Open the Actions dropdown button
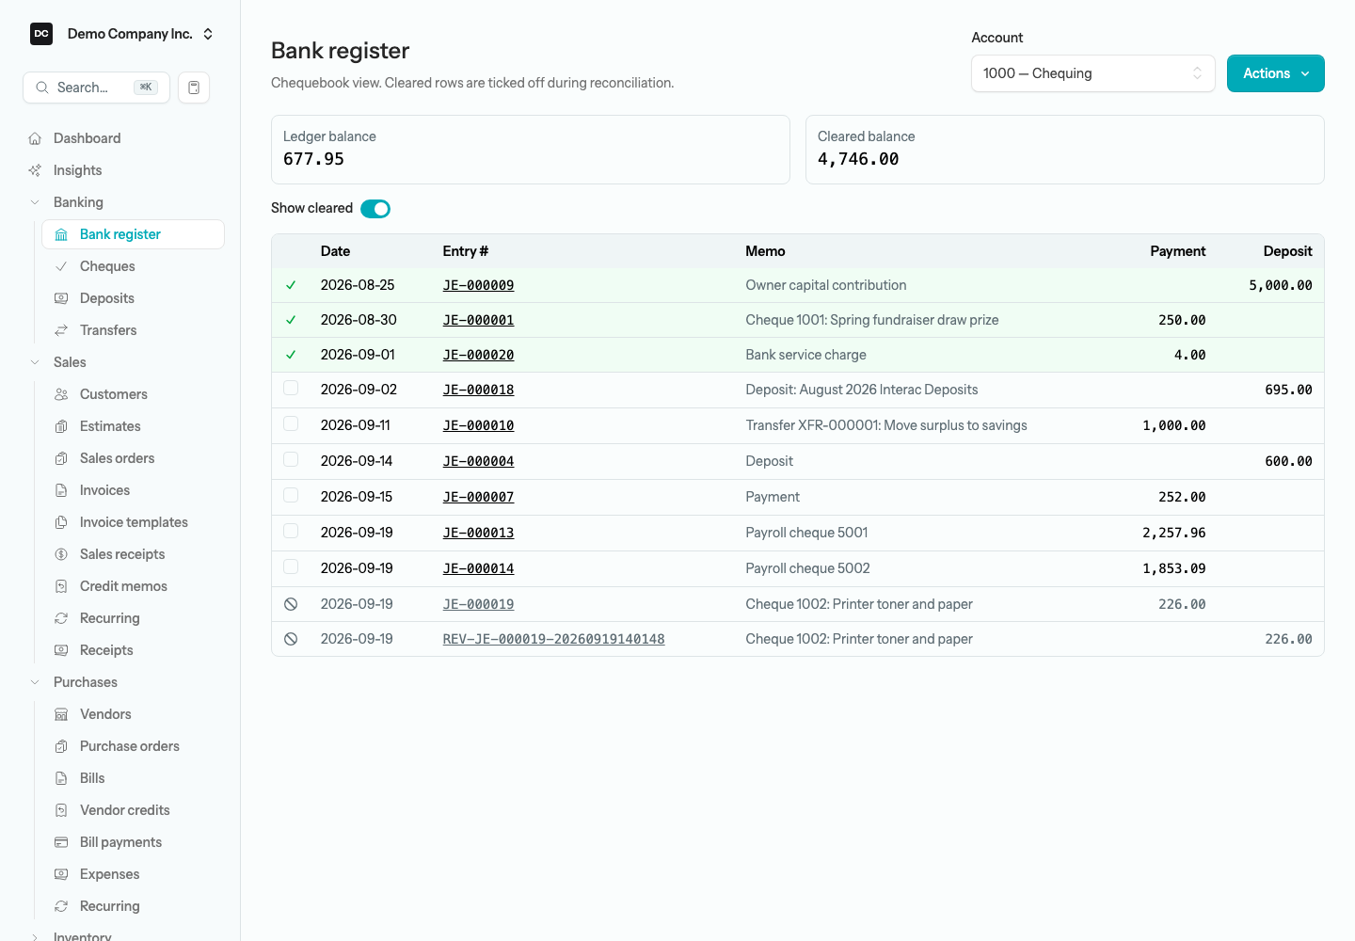 pos(1276,73)
